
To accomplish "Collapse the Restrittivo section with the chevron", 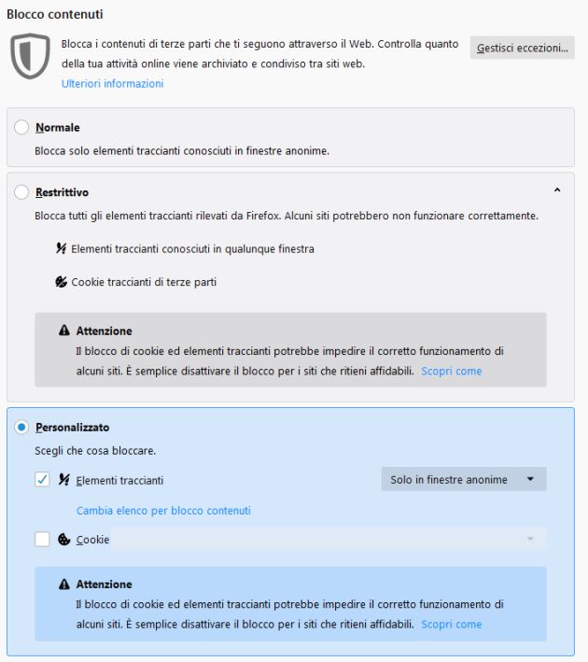I will 557,190.
